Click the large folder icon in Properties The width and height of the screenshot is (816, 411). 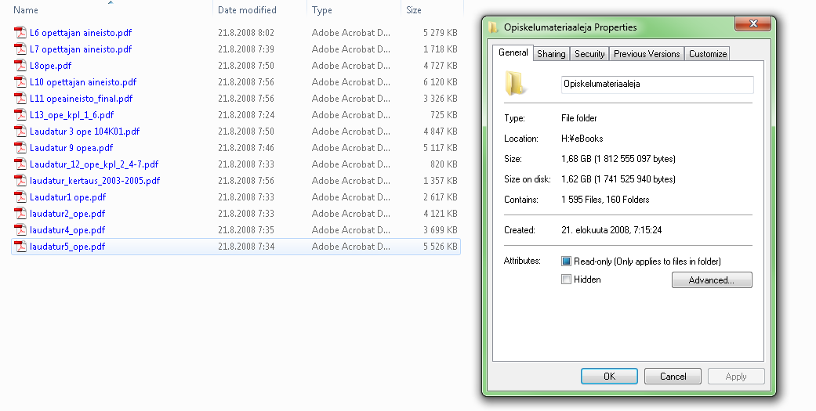(517, 83)
